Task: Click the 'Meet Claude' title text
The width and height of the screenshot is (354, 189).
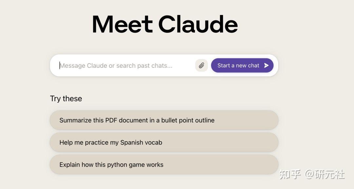Action: pyautogui.click(x=165, y=24)
